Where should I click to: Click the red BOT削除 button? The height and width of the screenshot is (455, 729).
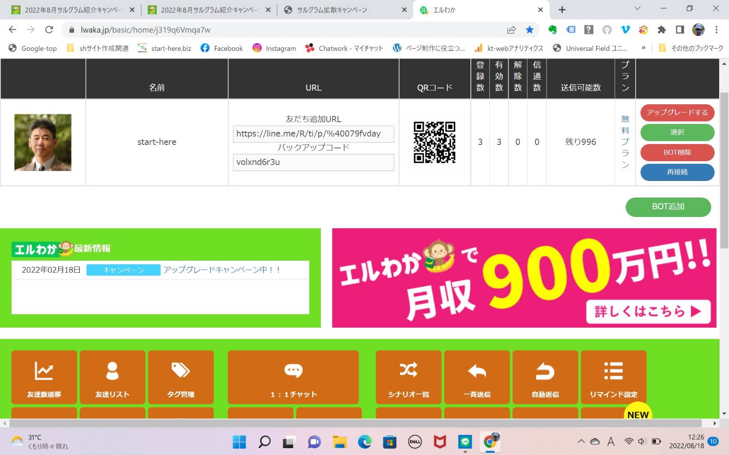pos(677,152)
